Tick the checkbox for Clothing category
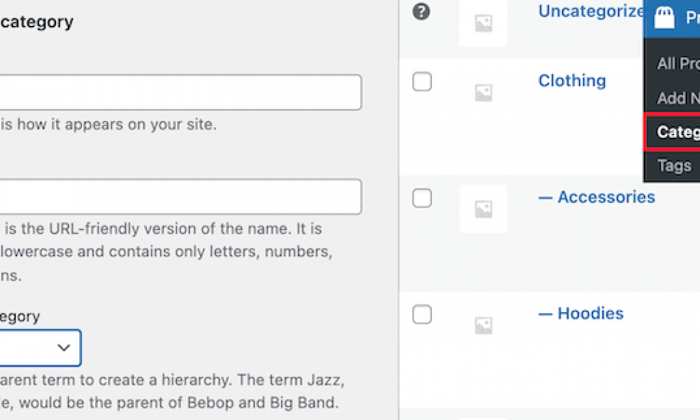700x420 pixels. coord(422,82)
